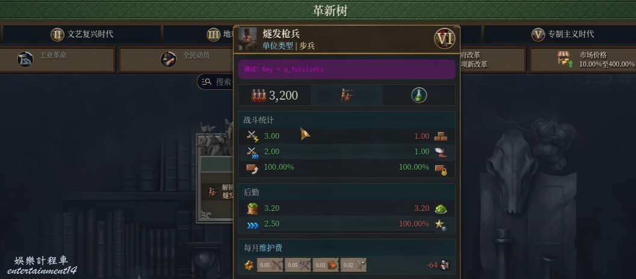Click the crossed swords lightning icon
636x279 pixels.
[x=253, y=136]
